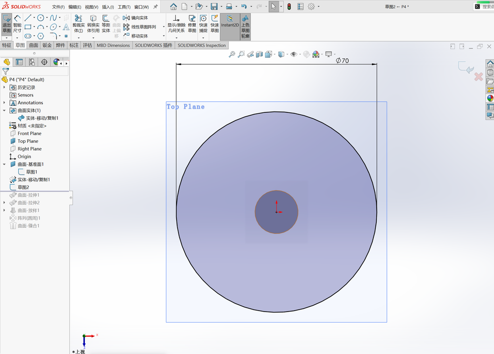Open the 显示/删除几何关系 dropdown arrow

176,38
